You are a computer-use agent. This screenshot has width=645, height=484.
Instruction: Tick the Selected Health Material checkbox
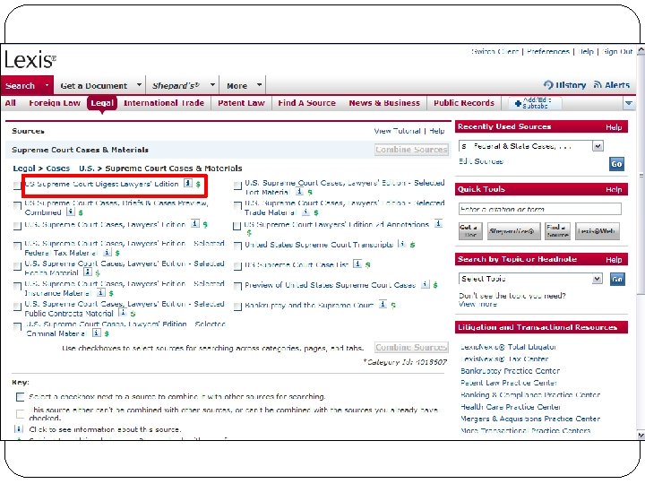tap(17, 266)
